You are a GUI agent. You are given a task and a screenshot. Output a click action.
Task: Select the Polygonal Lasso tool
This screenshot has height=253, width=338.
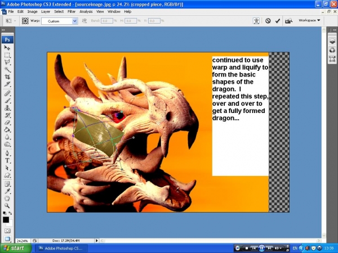[x=7, y=62]
